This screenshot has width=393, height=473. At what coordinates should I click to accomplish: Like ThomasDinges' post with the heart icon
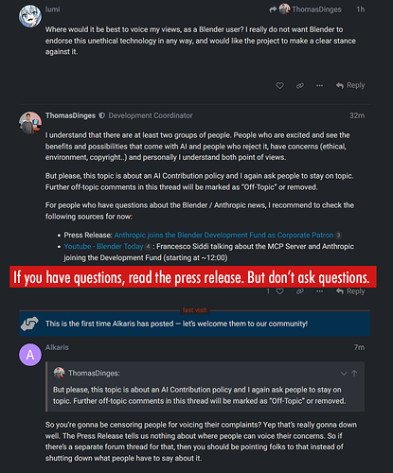pyautogui.click(x=279, y=291)
